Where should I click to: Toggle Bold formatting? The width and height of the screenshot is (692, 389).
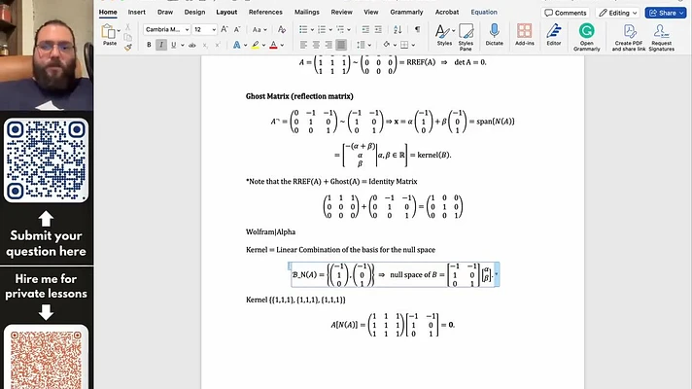149,45
